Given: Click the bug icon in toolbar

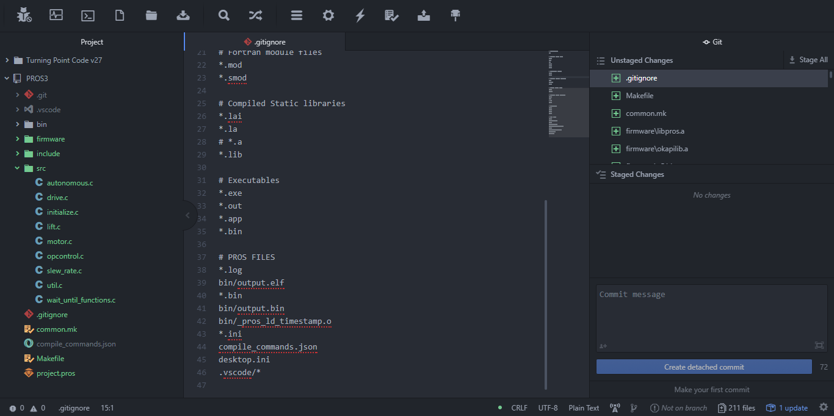Looking at the screenshot, I should [x=24, y=15].
